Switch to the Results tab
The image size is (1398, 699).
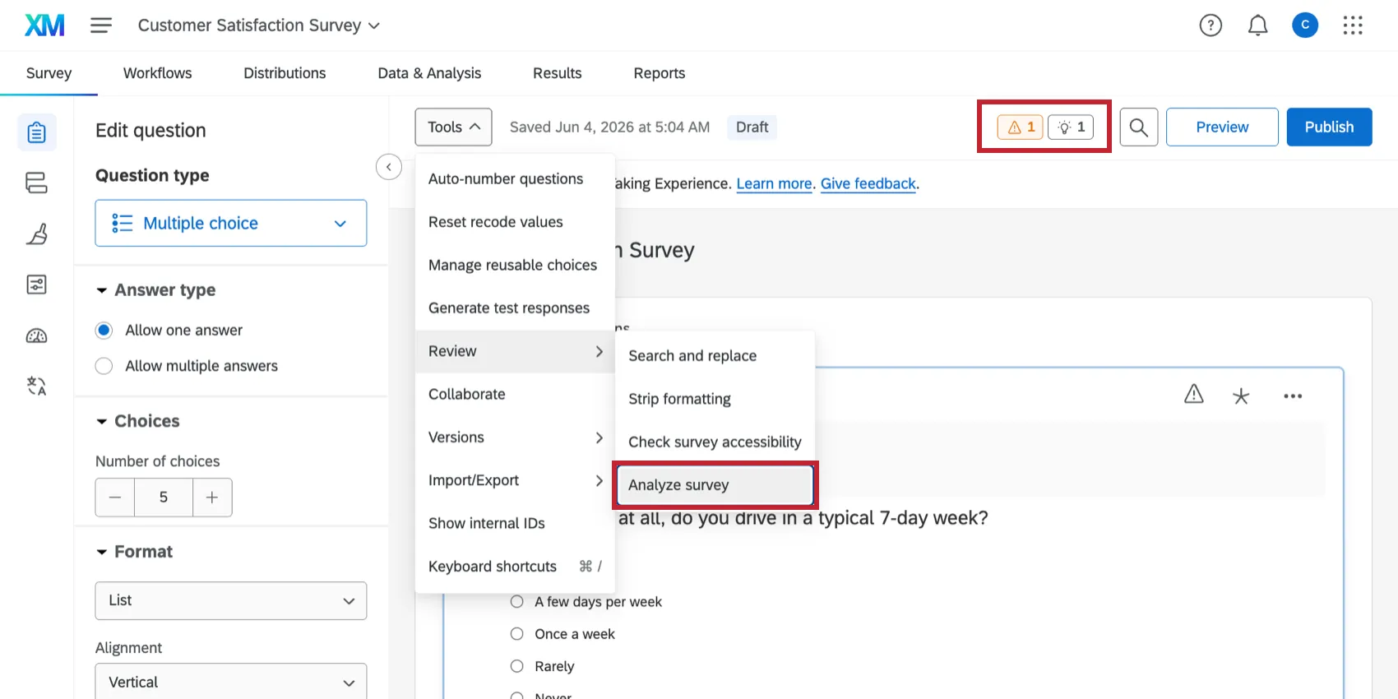coord(558,73)
